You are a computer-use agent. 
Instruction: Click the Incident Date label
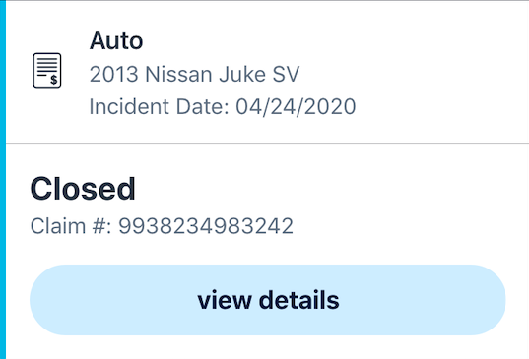[x=159, y=107]
